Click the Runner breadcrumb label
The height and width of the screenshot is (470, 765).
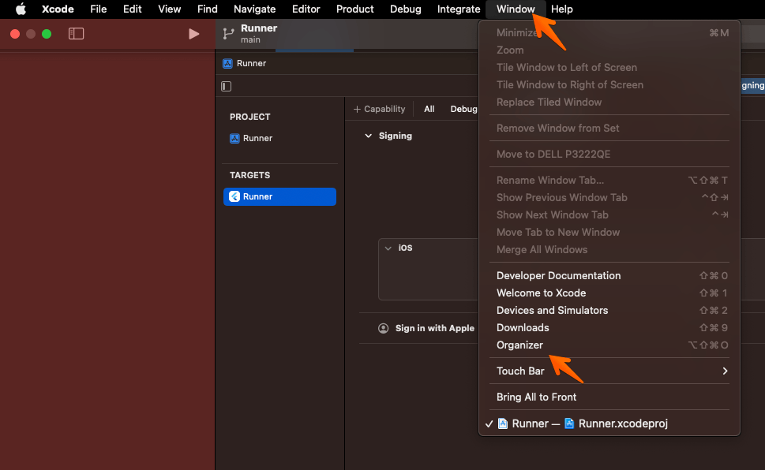pyautogui.click(x=251, y=63)
